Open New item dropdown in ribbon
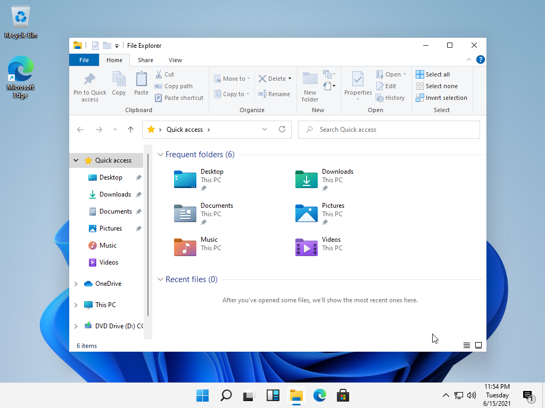This screenshot has width=545, height=408. [x=329, y=74]
